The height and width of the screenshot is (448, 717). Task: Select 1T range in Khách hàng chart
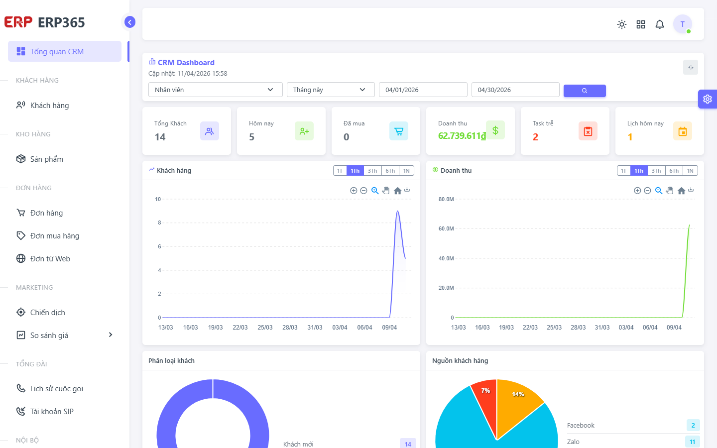coord(340,171)
